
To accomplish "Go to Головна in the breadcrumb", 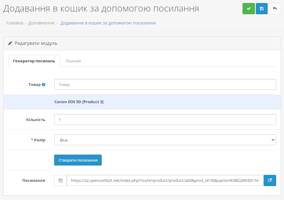I will tap(15, 23).
